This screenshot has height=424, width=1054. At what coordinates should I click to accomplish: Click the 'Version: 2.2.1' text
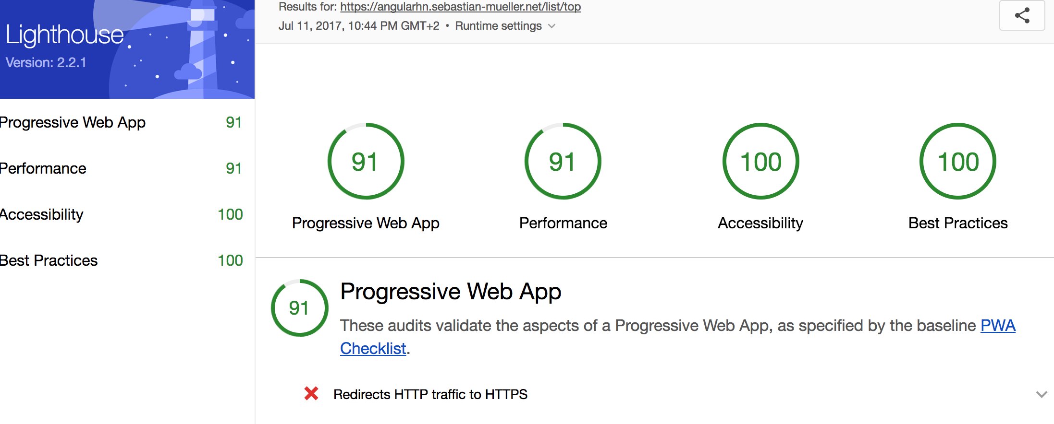[46, 62]
